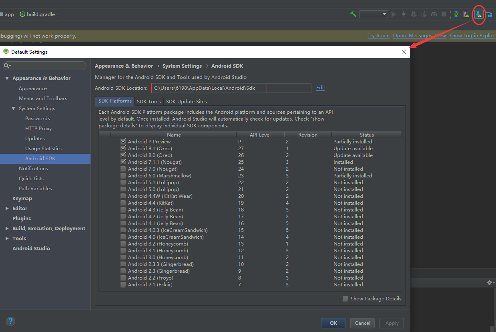Click the Run app play icon

[394, 14]
